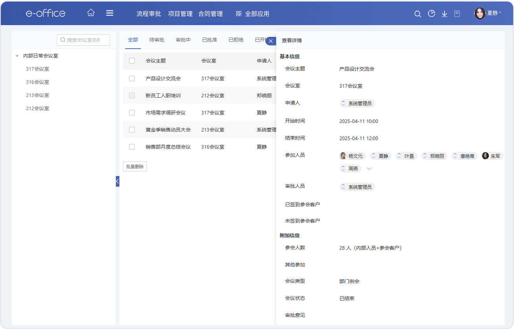This screenshot has height=329, width=514.
Task: Click the grid icon beside 全部应用
Action: pos(239,14)
